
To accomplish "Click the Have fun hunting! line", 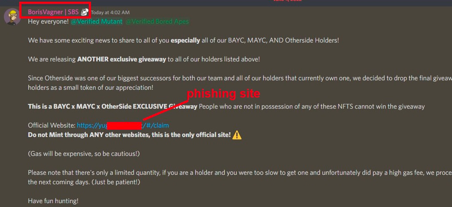I will click(53, 201).
